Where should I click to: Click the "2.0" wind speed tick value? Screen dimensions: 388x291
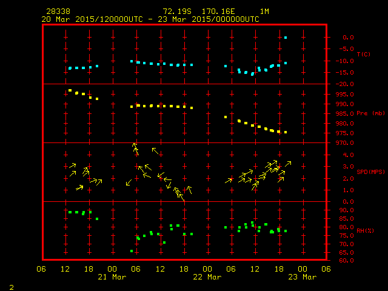(x=348, y=179)
